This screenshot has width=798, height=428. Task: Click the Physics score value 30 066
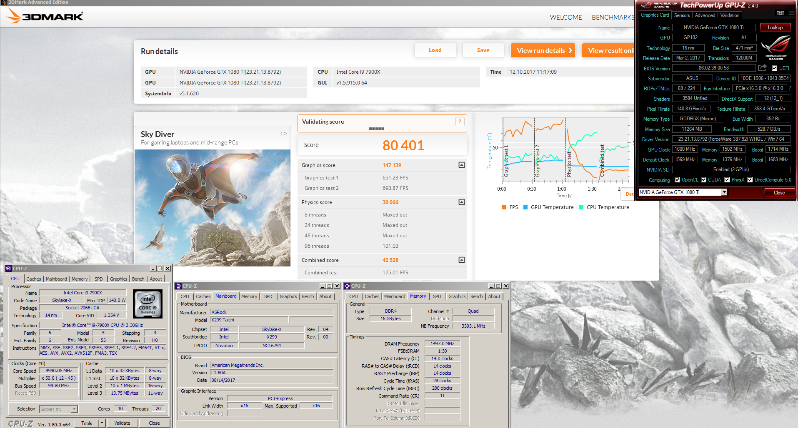(390, 202)
